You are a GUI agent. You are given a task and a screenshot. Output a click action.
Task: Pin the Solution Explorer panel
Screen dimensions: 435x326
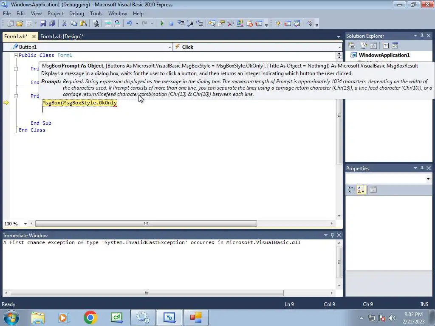click(x=422, y=36)
